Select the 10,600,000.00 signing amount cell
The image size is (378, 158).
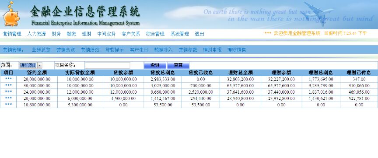(37, 105)
